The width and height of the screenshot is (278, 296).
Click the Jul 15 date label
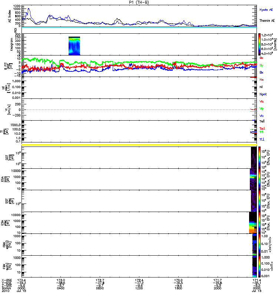(21, 291)
